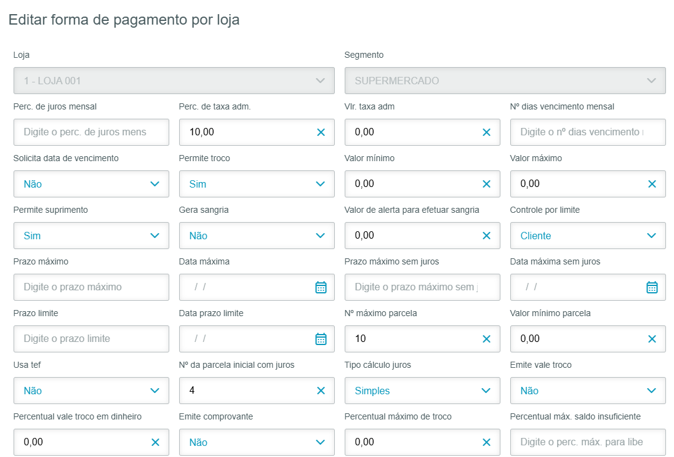Clear Percentual vale troco em dinheiro value
The height and width of the screenshot is (457, 674).
pyautogui.click(x=155, y=442)
